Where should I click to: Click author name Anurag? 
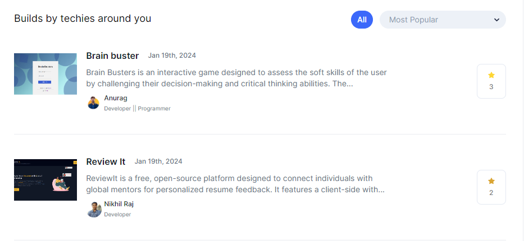(116, 98)
